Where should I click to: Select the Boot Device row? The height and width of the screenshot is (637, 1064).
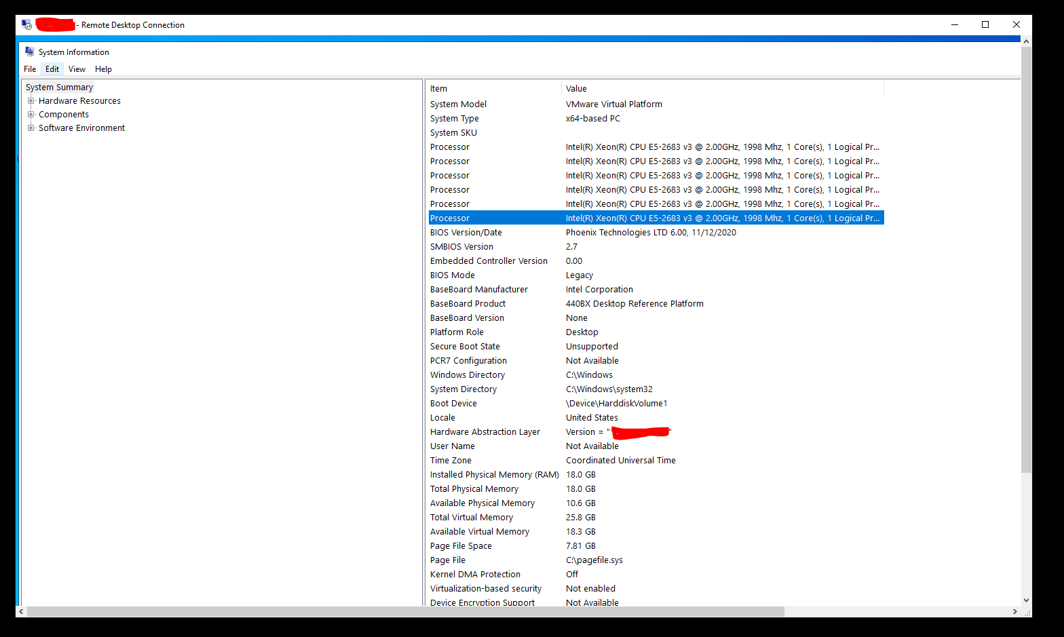[x=656, y=404]
